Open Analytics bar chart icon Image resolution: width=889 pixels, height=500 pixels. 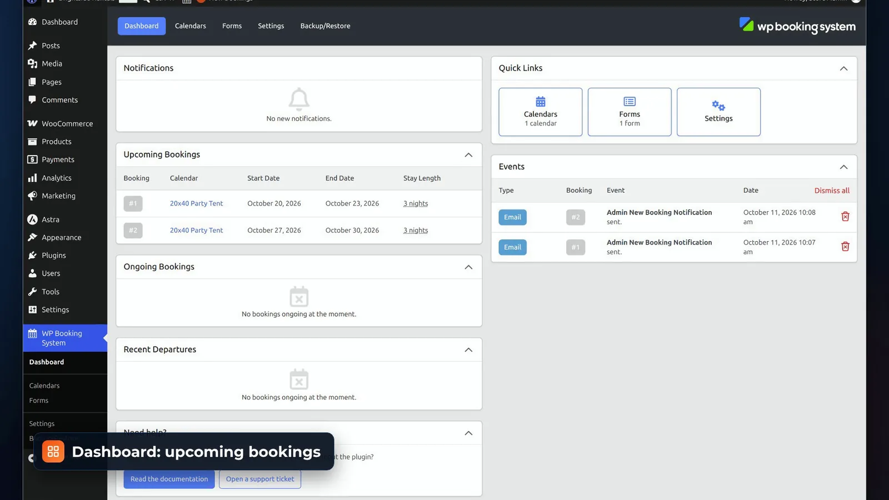tap(32, 178)
